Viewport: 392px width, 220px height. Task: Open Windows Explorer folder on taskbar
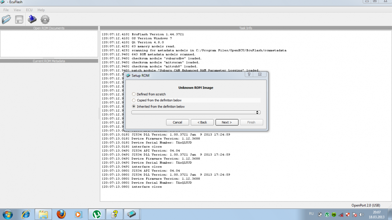43,214
